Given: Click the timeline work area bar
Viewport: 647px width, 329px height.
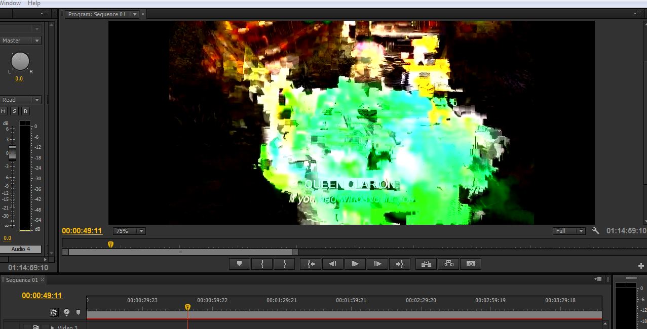Looking at the screenshot, I should [344, 314].
